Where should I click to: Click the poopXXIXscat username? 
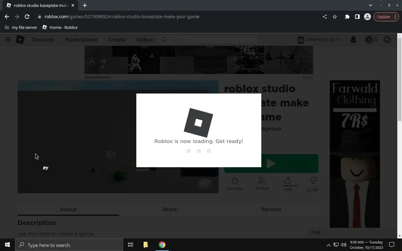[x=321, y=40]
